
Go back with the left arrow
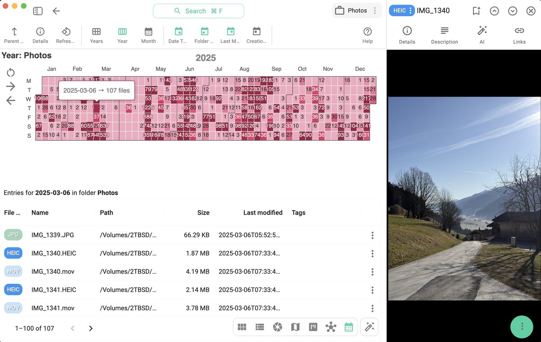tap(56, 11)
